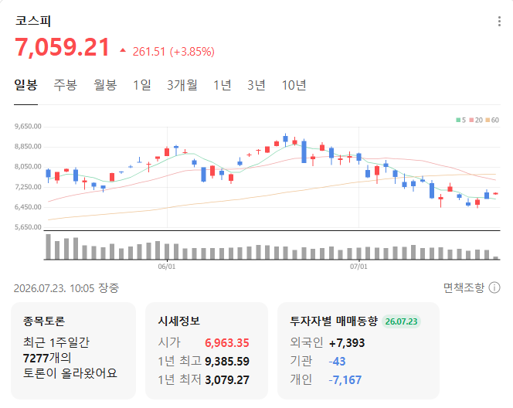Open the three-dot more options menu
This screenshot has width=513, height=408.
point(499,22)
